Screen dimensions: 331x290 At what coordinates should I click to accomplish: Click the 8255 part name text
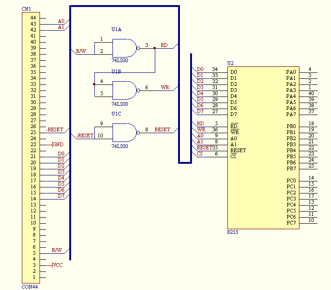pos(232,232)
